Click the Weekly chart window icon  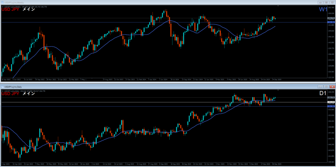click(2, 2)
